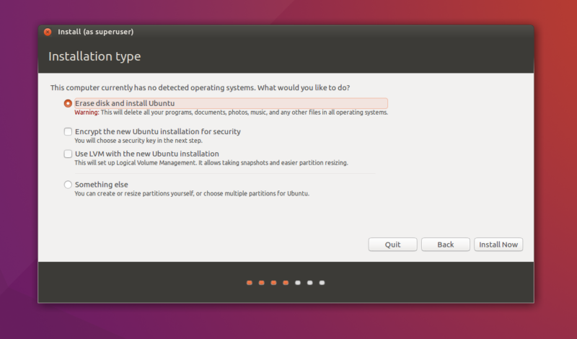Close the Install window via red button
577x339 pixels.
[48, 32]
